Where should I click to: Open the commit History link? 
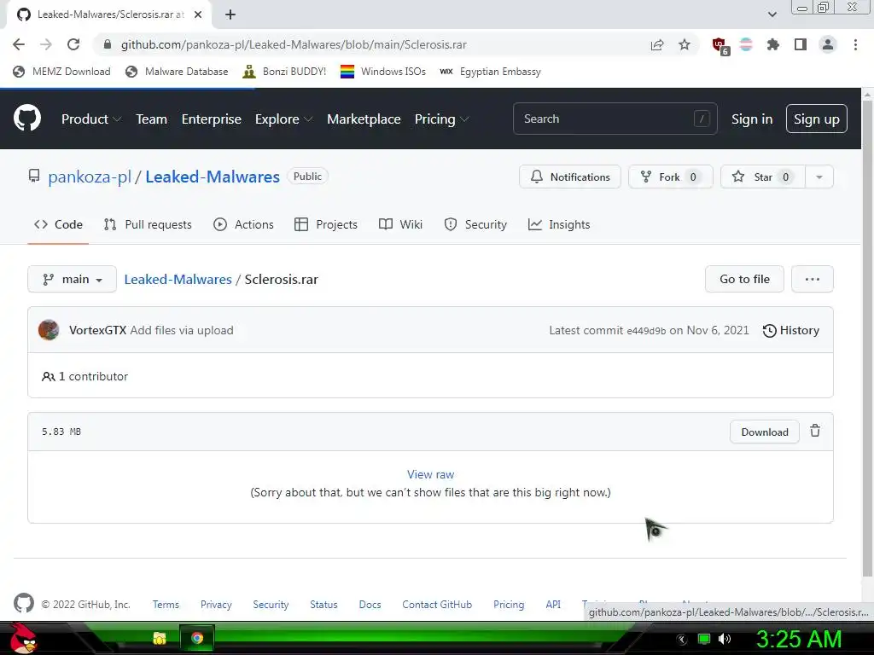click(x=791, y=330)
